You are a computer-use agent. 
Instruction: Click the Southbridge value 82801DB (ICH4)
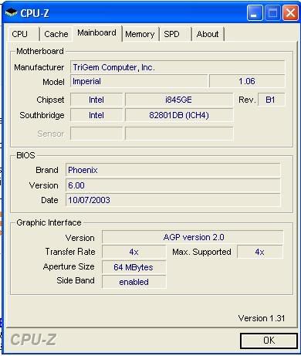[179, 115]
